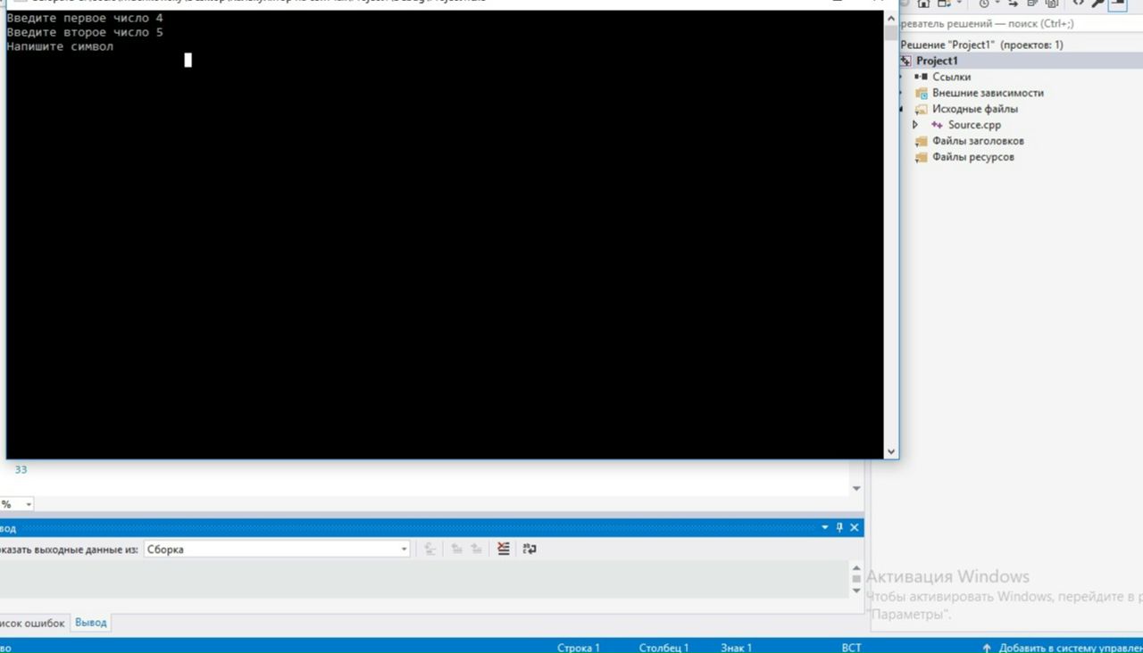Open Properties via the wrench icon
Image resolution: width=1143 pixels, height=653 pixels.
(1098, 4)
